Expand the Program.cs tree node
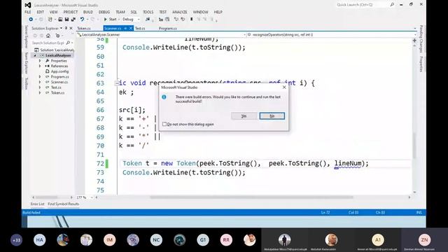 click(40, 77)
